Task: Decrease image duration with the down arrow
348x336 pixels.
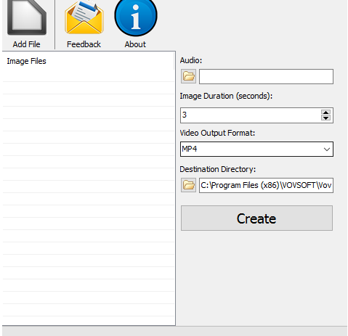Action: tap(325, 118)
